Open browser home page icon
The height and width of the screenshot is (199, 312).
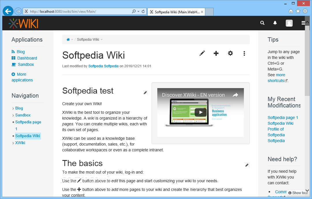[x=291, y=11]
